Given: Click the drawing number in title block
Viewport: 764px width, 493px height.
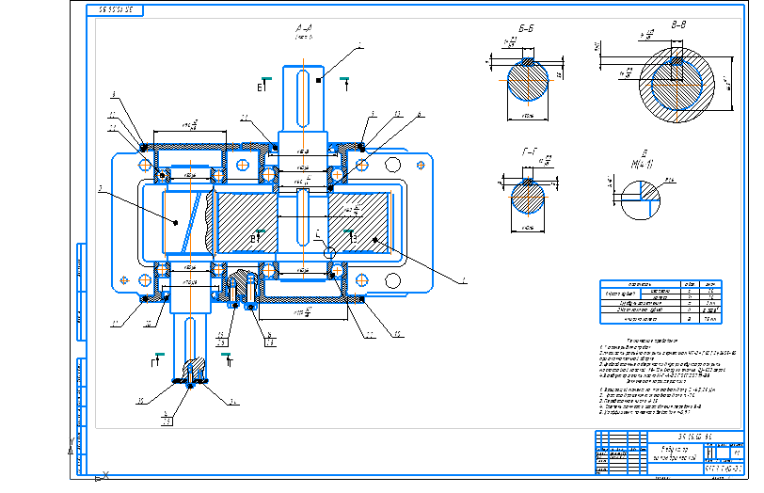Looking at the screenshot, I should pos(694,437).
